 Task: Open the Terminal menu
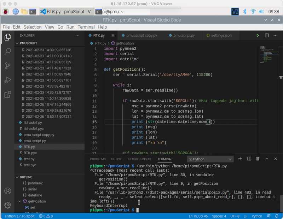tap(86, 27)
